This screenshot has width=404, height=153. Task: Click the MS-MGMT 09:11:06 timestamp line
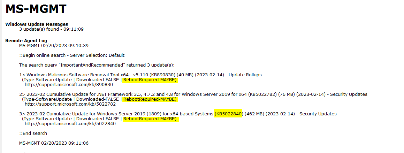[54, 143]
